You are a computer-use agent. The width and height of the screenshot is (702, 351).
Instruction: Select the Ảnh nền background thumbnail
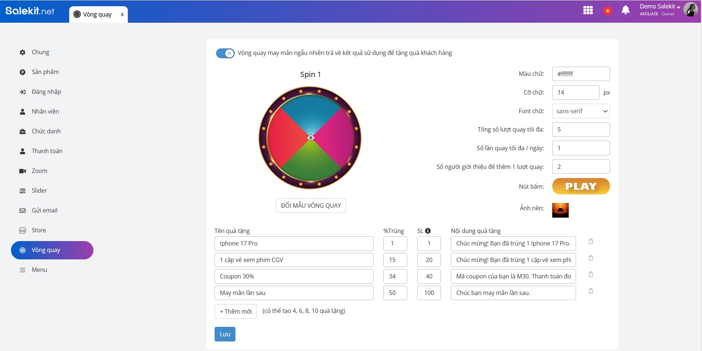tap(560, 210)
